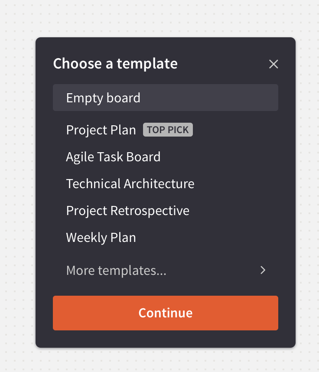Close the Choose a template dialog
Viewport: 319px width, 372px height.
point(273,64)
